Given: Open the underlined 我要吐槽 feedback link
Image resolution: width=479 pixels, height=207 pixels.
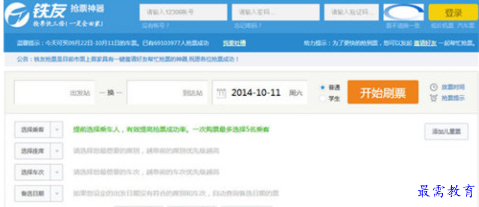Looking at the screenshot, I should tap(234, 43).
